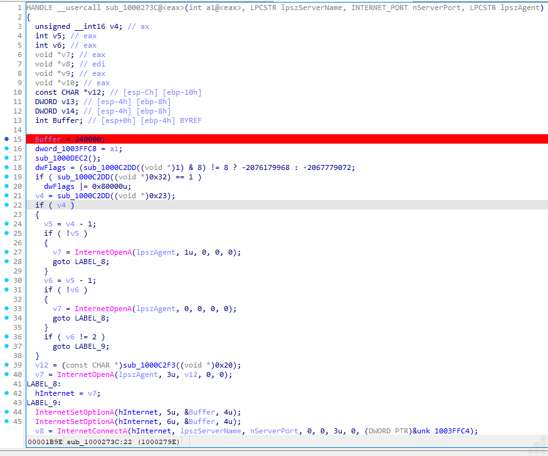Toggle breakpoint marker on line 33
Image resolution: width=548 pixels, height=456 pixels.
click(6, 309)
